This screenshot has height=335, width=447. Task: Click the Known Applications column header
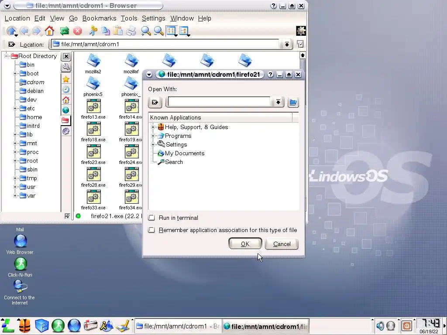click(220, 117)
